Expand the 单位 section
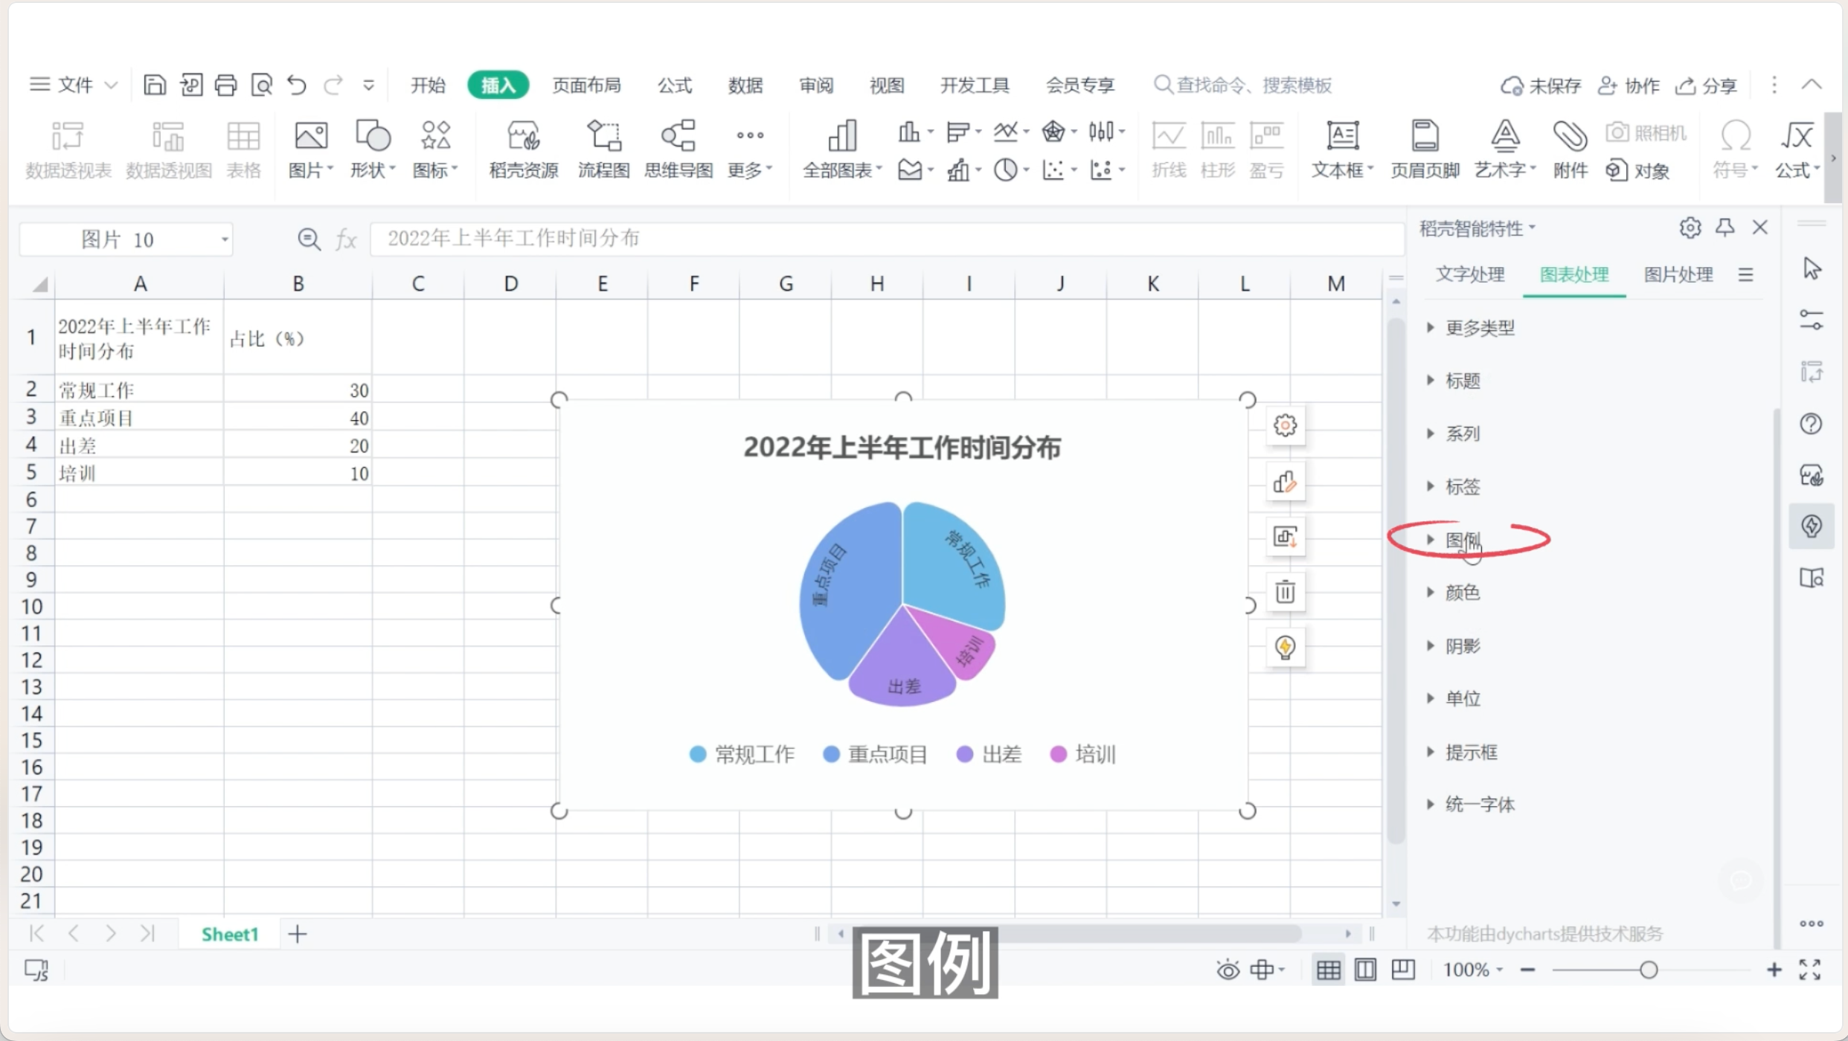The width and height of the screenshot is (1848, 1041). point(1454,699)
